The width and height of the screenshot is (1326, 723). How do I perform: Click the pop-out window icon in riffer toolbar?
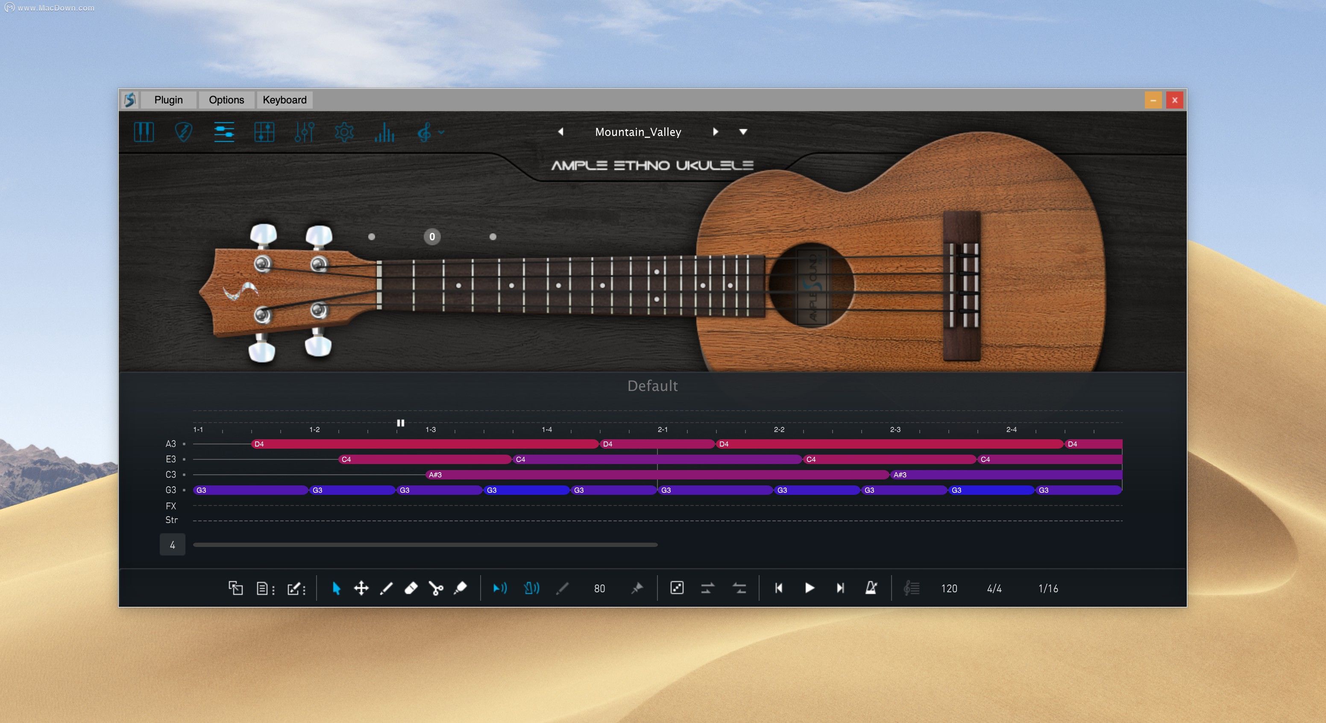235,588
